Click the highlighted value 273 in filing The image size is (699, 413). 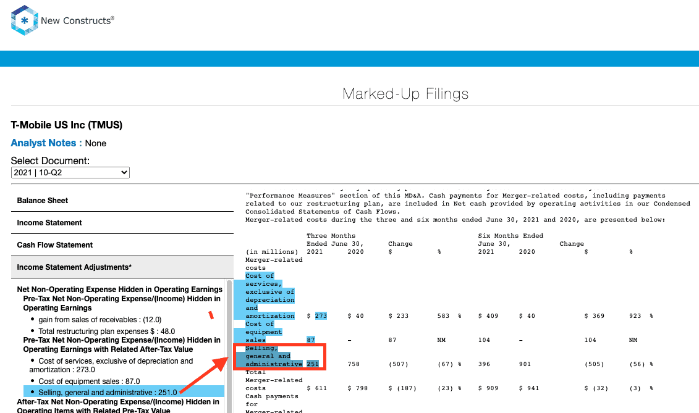(321, 316)
